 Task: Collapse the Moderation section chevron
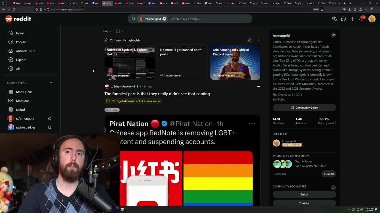pos(51,83)
